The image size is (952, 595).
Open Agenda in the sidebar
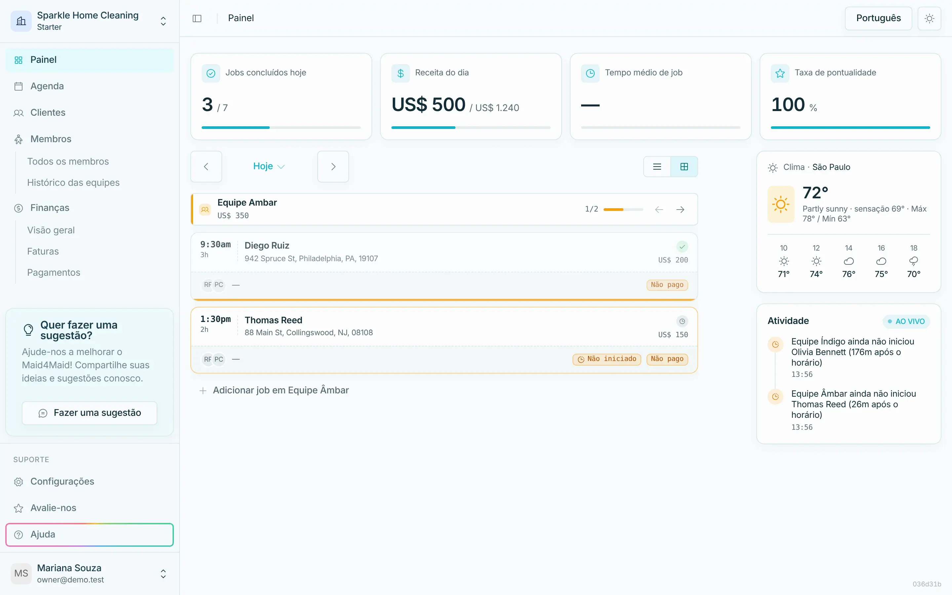coord(90,86)
